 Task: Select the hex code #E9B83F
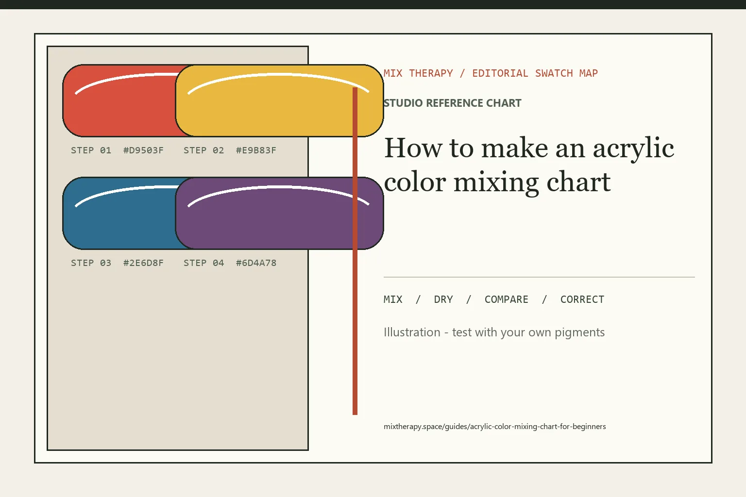[256, 150]
